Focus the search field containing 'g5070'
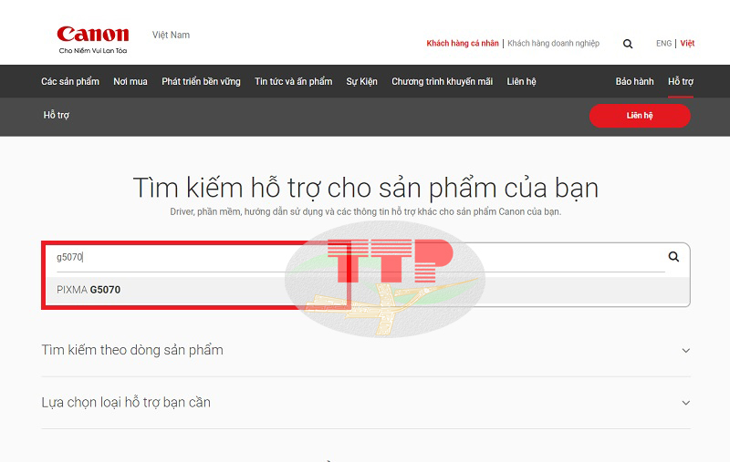The image size is (730, 462). click(x=359, y=257)
